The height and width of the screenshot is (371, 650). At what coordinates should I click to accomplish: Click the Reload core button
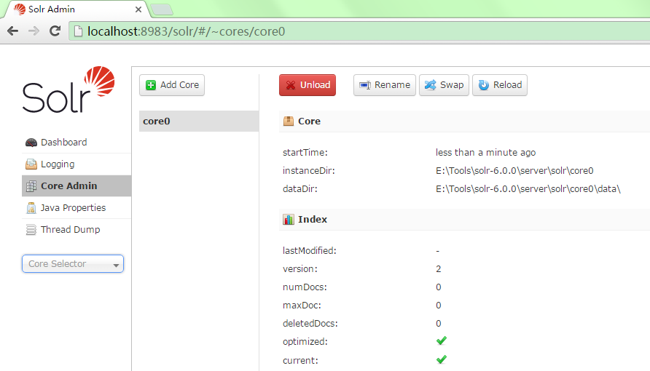coord(499,85)
